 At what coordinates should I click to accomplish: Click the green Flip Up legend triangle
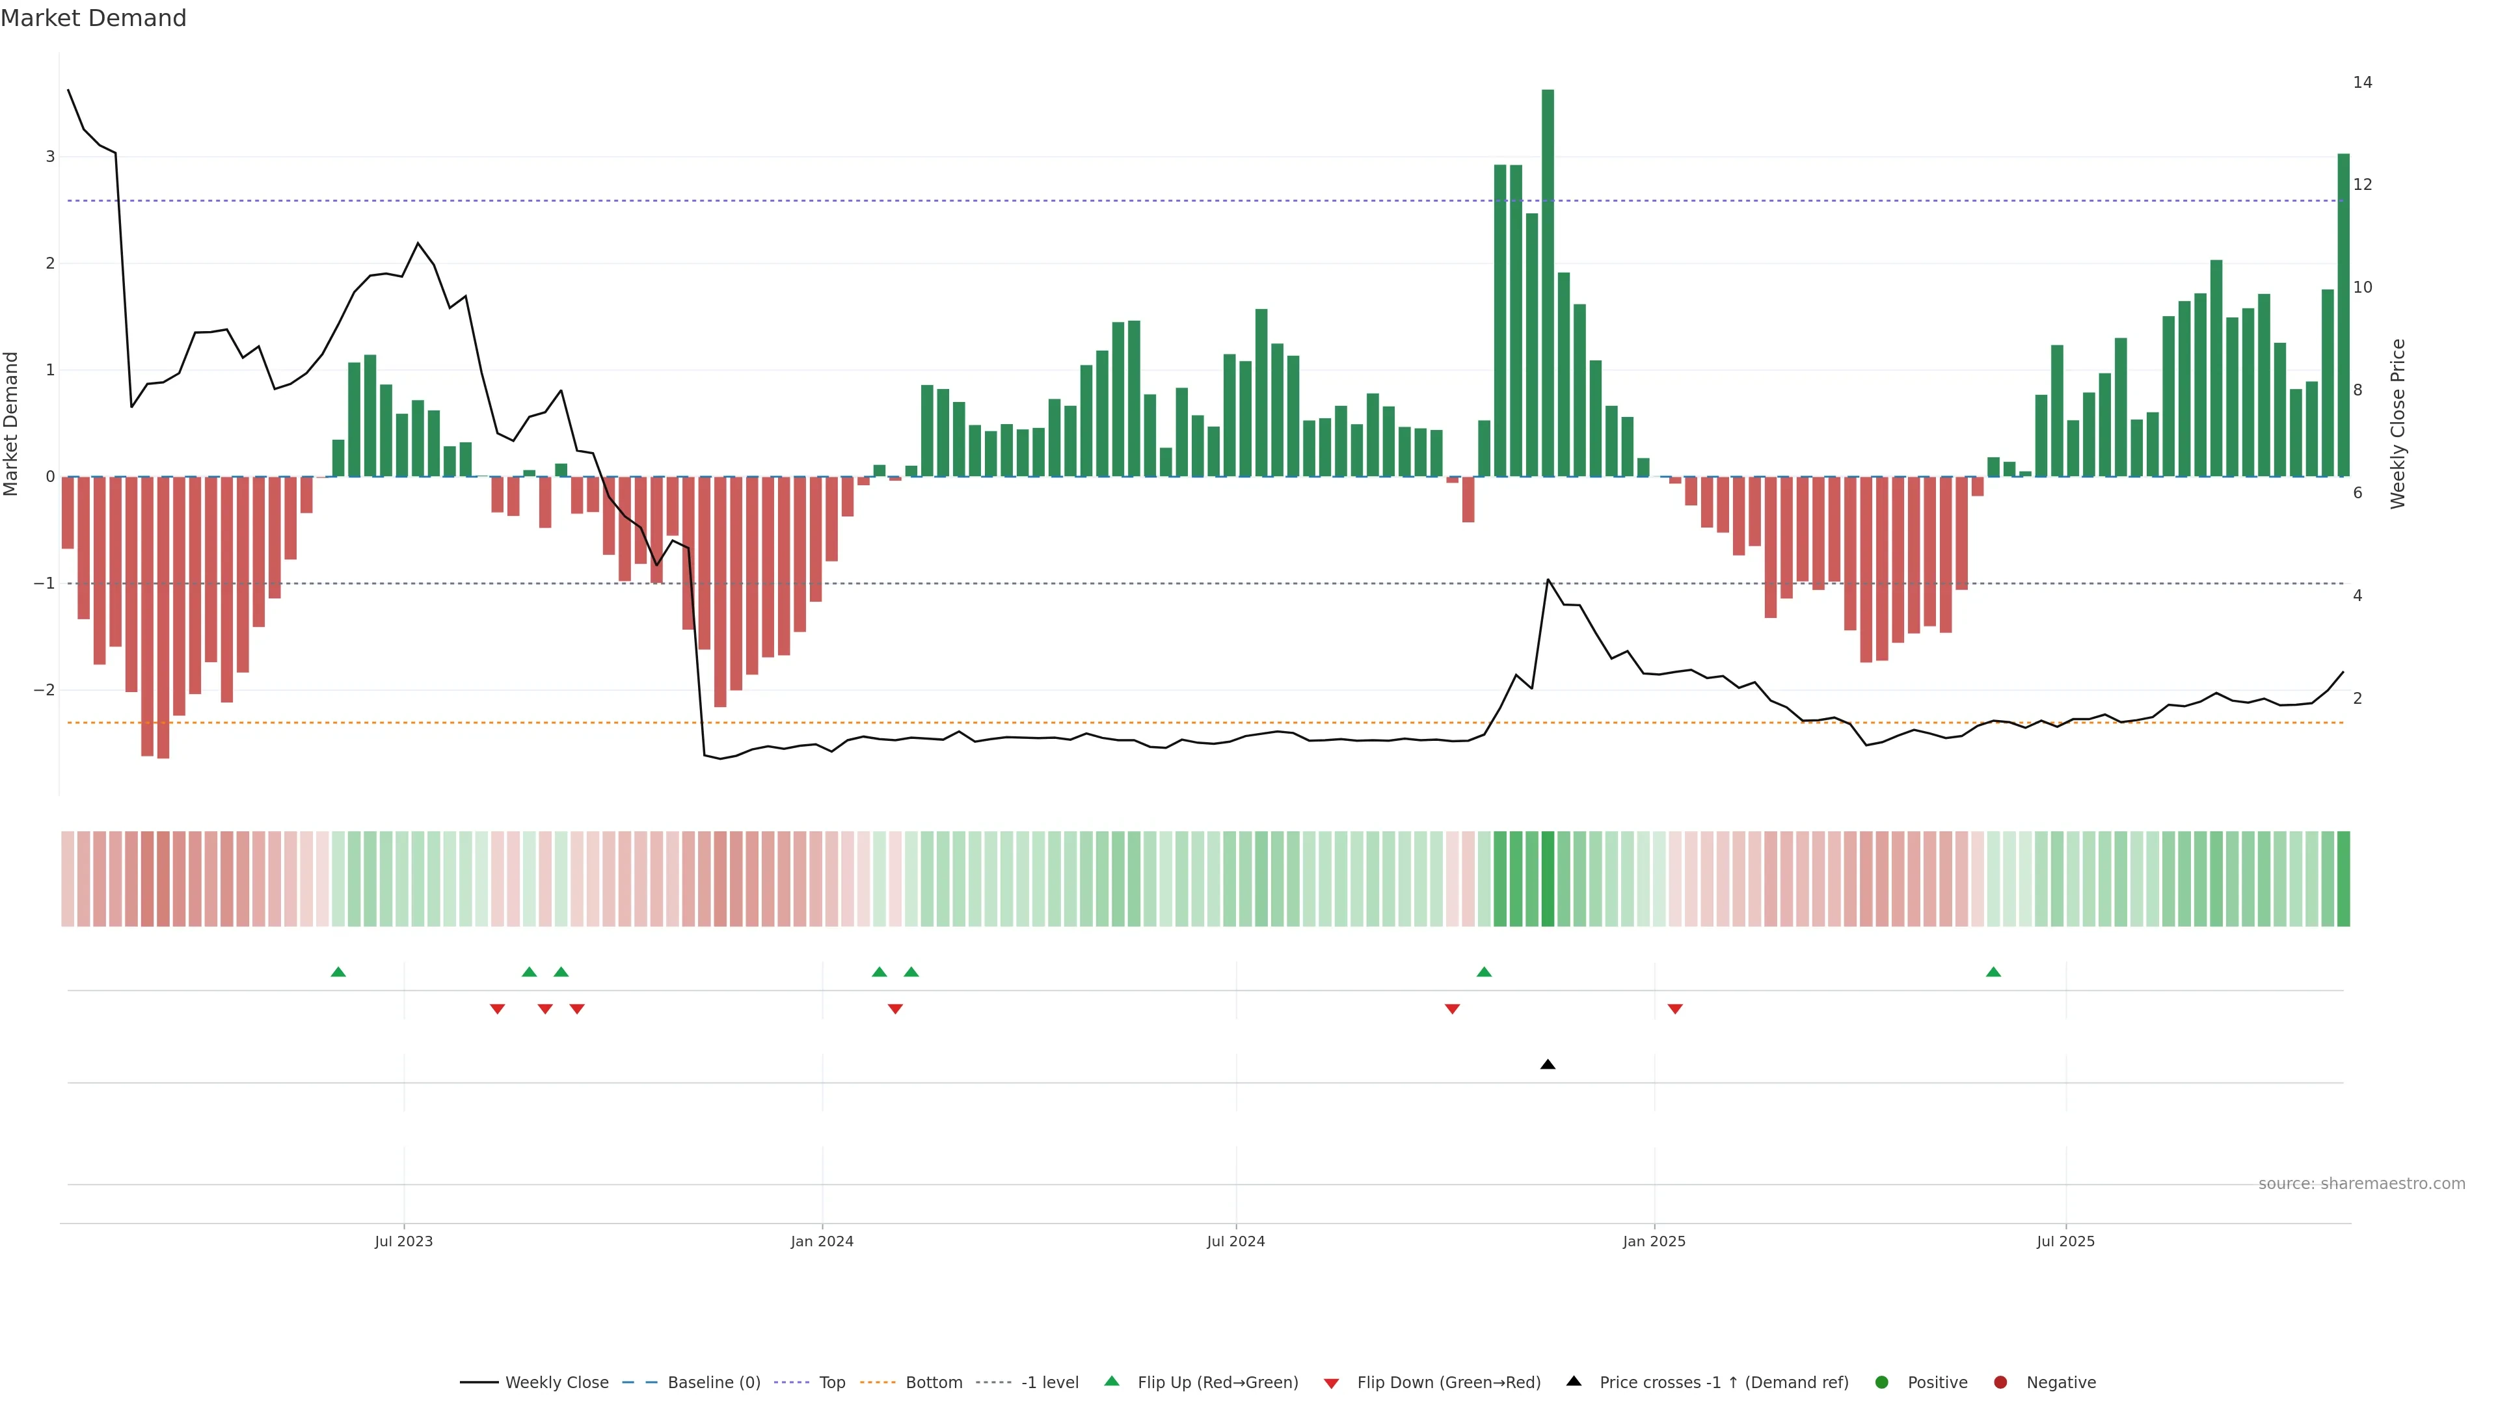pos(1111,1382)
